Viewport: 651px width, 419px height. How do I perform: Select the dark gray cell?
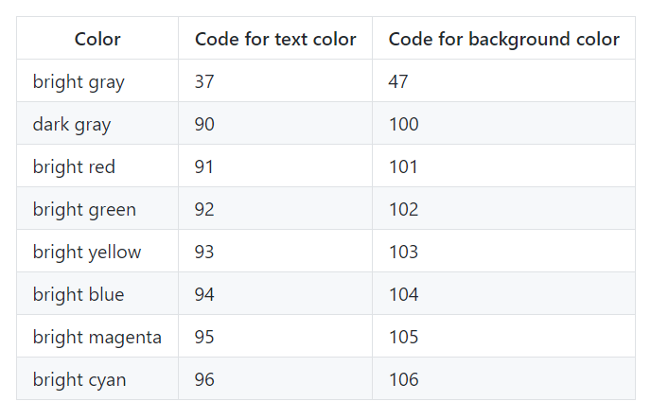pyautogui.click(x=97, y=124)
